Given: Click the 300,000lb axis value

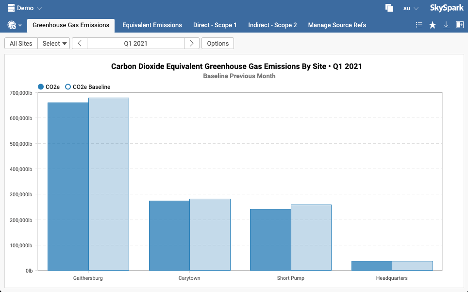Looking at the screenshot, I should point(21,195).
